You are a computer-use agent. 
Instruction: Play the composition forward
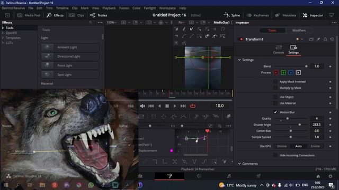175,106
